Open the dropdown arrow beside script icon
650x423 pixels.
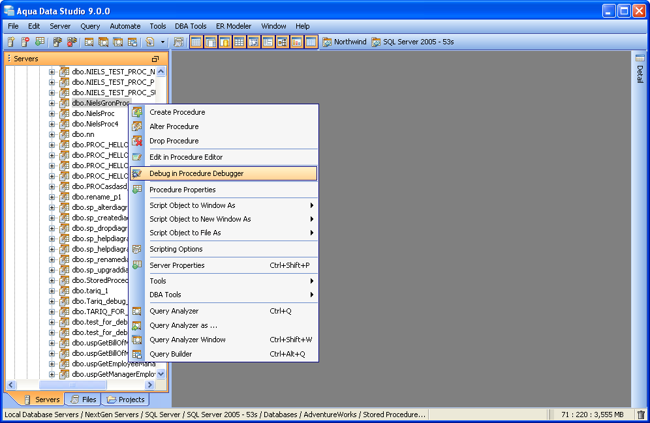[162, 42]
